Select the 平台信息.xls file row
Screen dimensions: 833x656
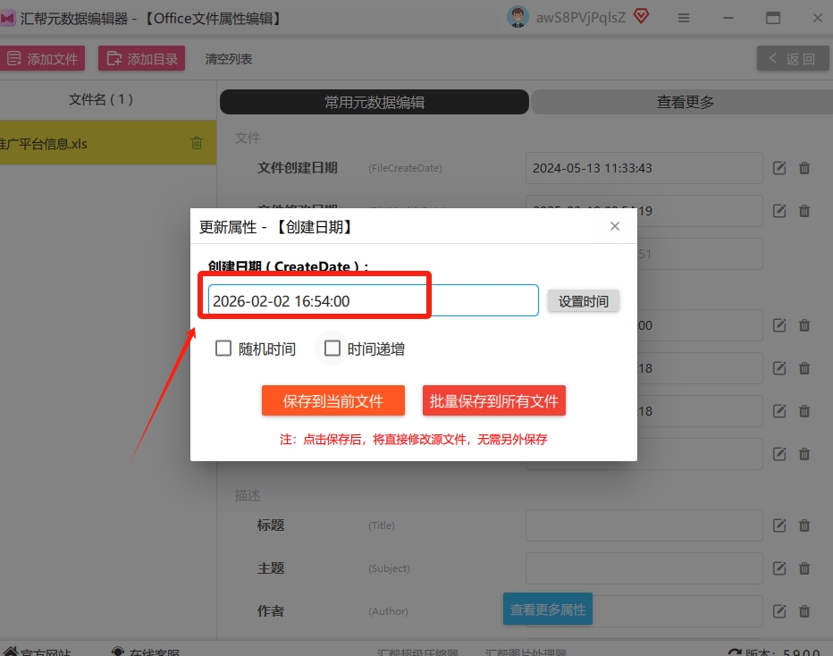(108, 143)
